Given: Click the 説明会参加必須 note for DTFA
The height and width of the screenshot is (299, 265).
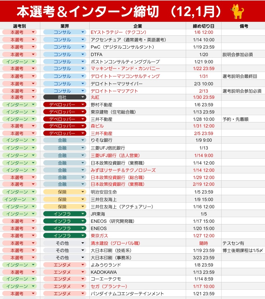Looking at the screenshot, I should point(243,54).
